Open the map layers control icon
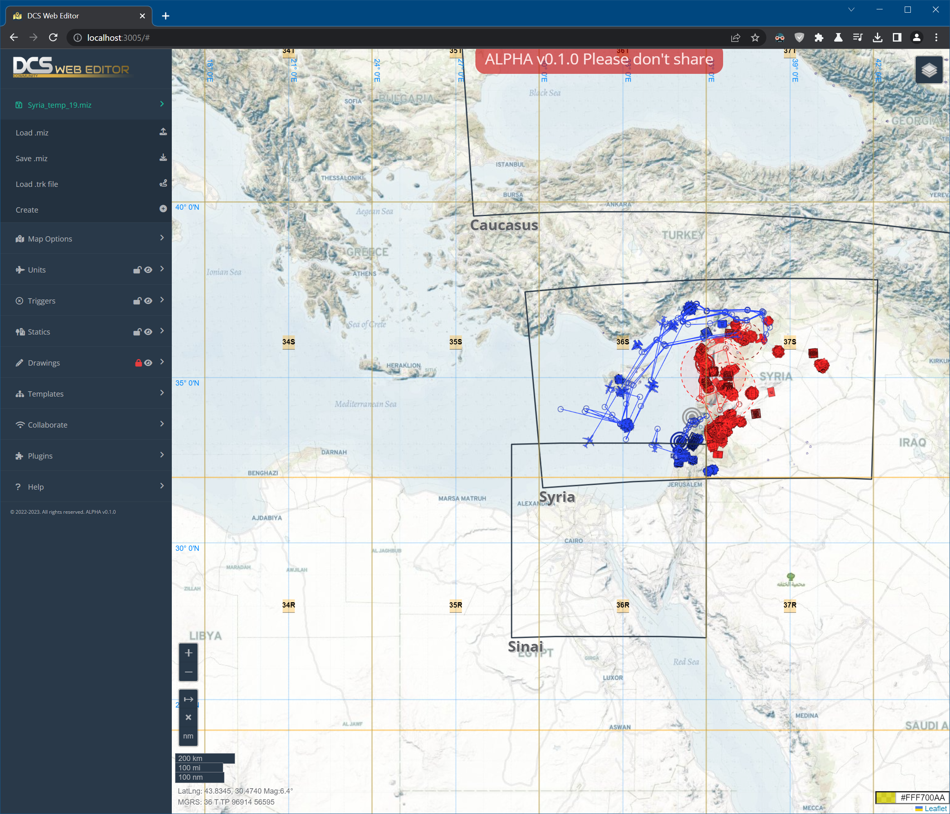 929,70
